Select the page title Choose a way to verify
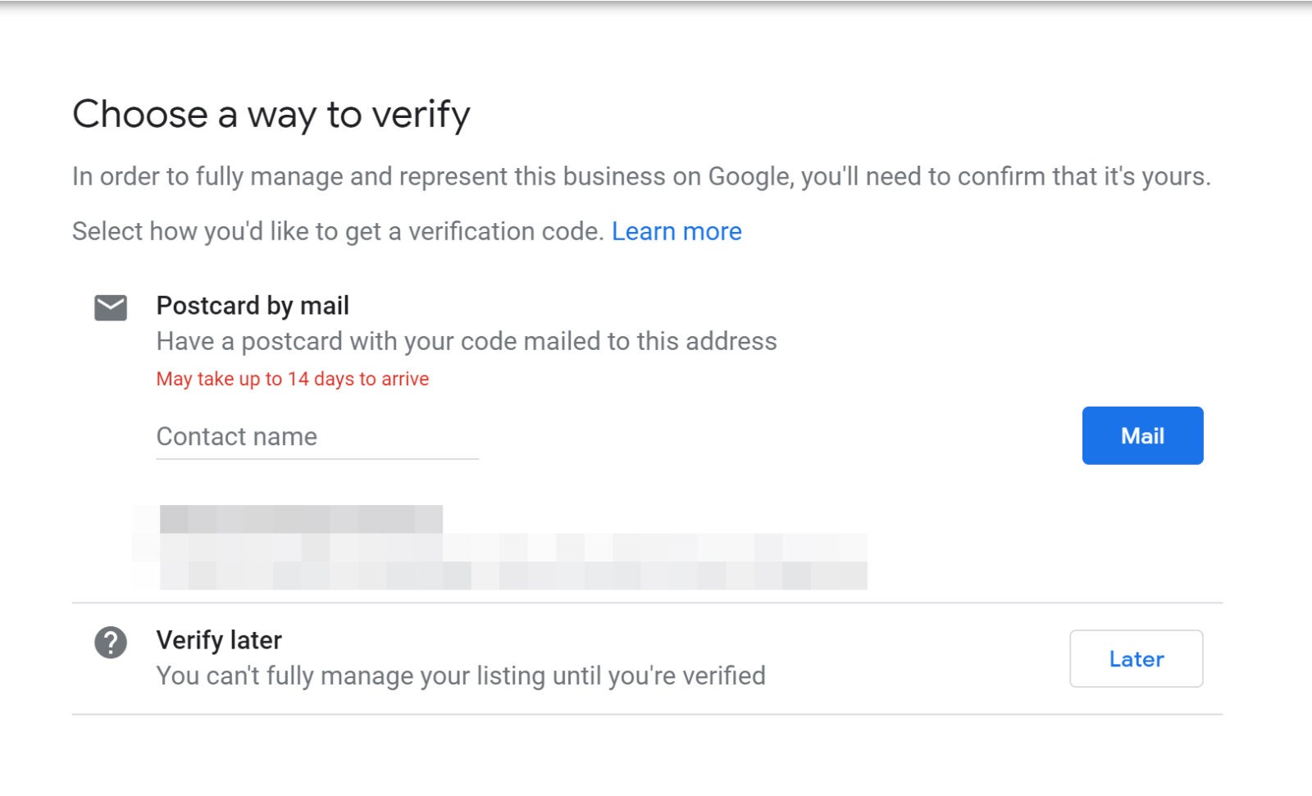 point(272,114)
